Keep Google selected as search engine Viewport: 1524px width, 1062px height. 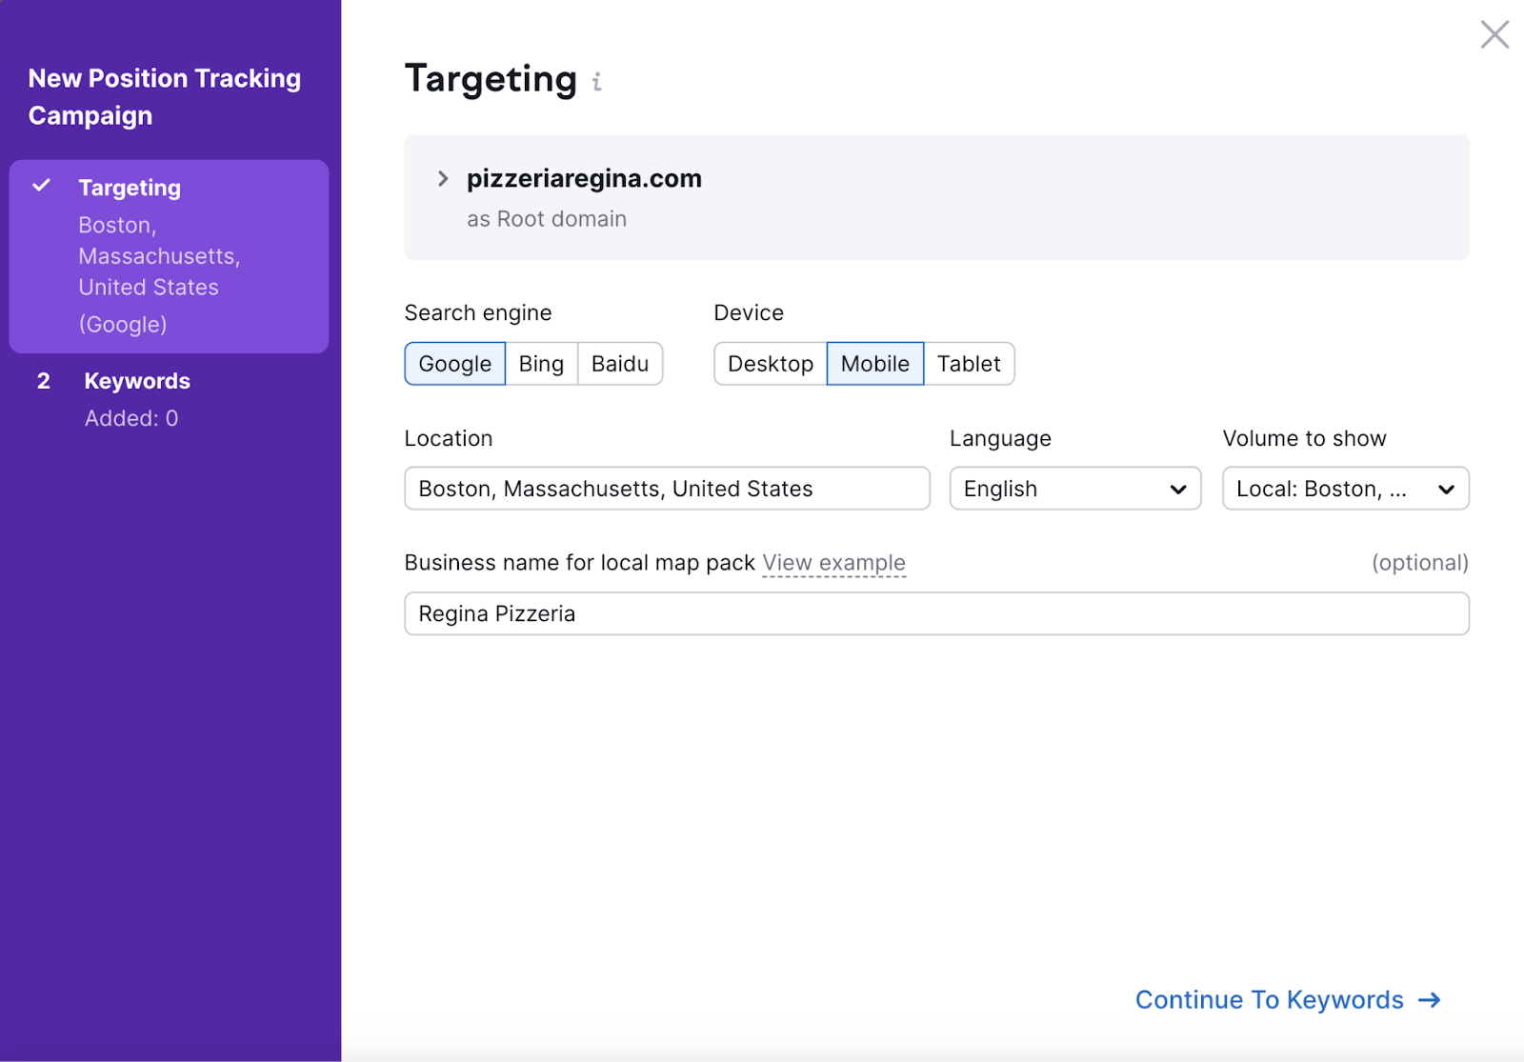454,364
